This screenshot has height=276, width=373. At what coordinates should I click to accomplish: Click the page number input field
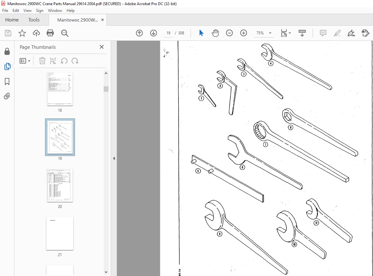[x=168, y=33]
